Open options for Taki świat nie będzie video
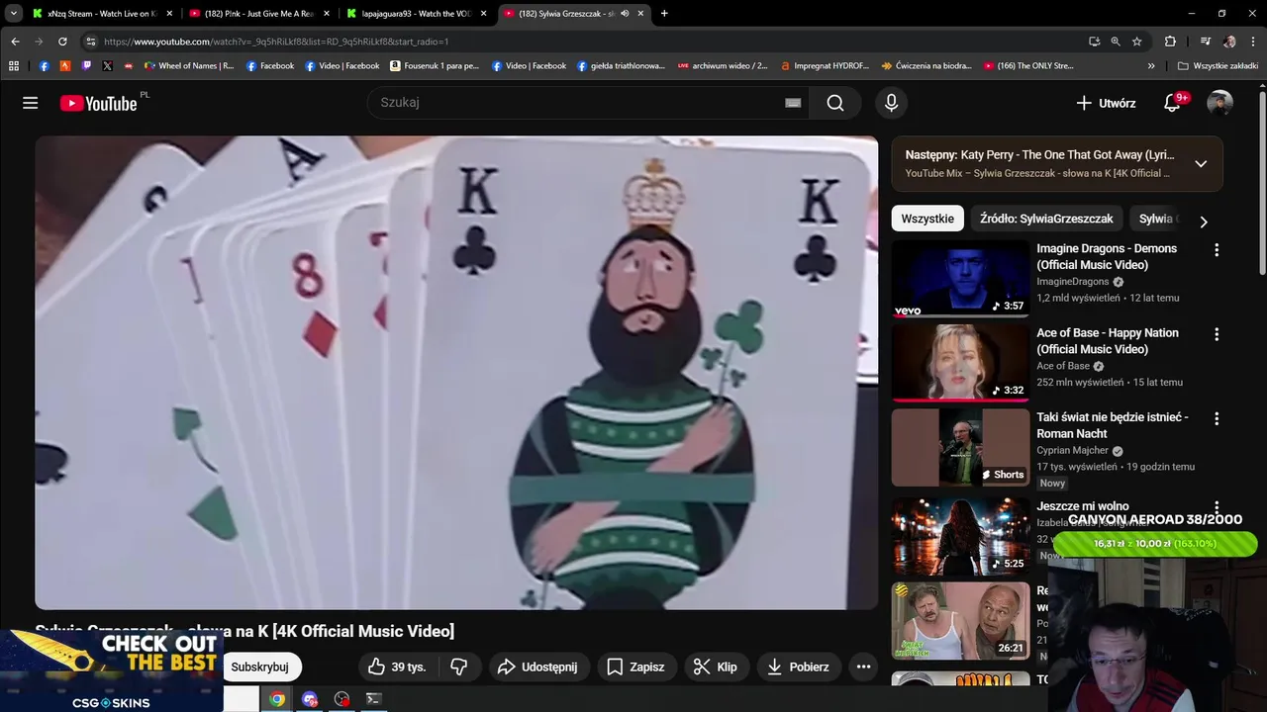This screenshot has width=1267, height=712. point(1217,418)
